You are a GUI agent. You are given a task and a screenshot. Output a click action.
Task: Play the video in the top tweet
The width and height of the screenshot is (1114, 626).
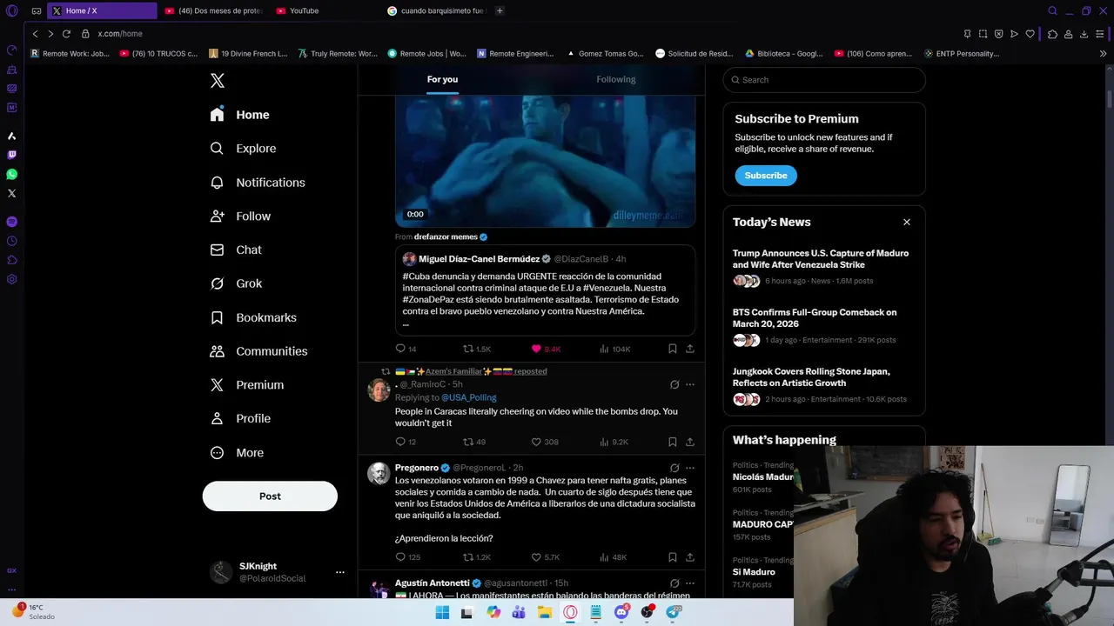[x=545, y=161]
